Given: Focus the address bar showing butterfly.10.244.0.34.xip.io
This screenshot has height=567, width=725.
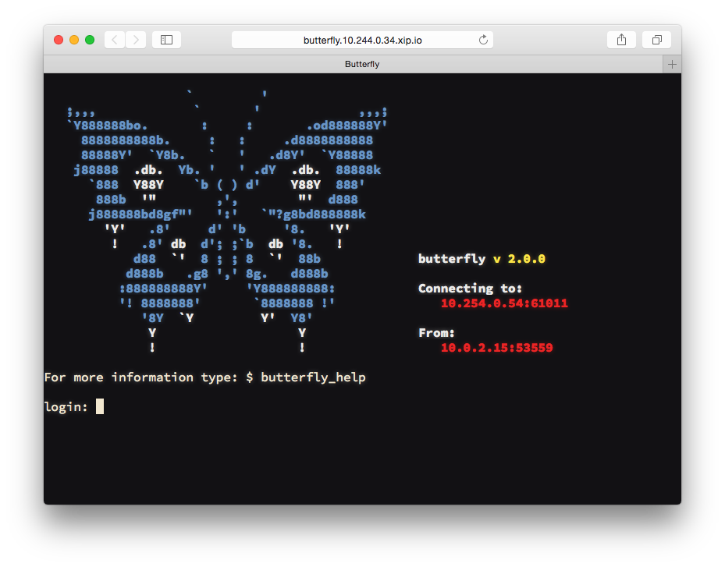Looking at the screenshot, I should point(362,40).
